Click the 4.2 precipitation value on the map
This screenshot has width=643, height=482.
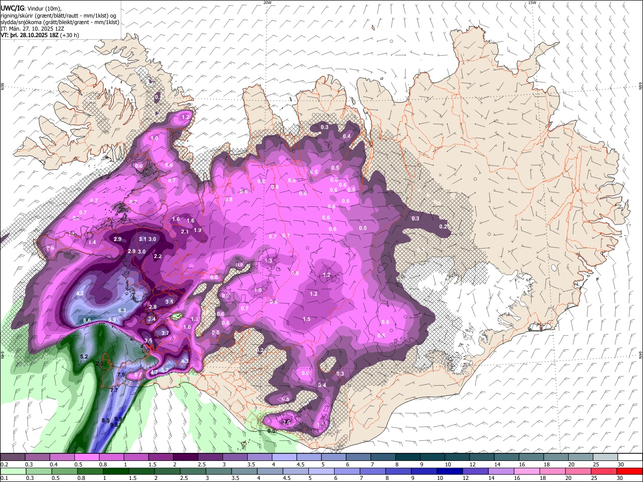point(80,293)
